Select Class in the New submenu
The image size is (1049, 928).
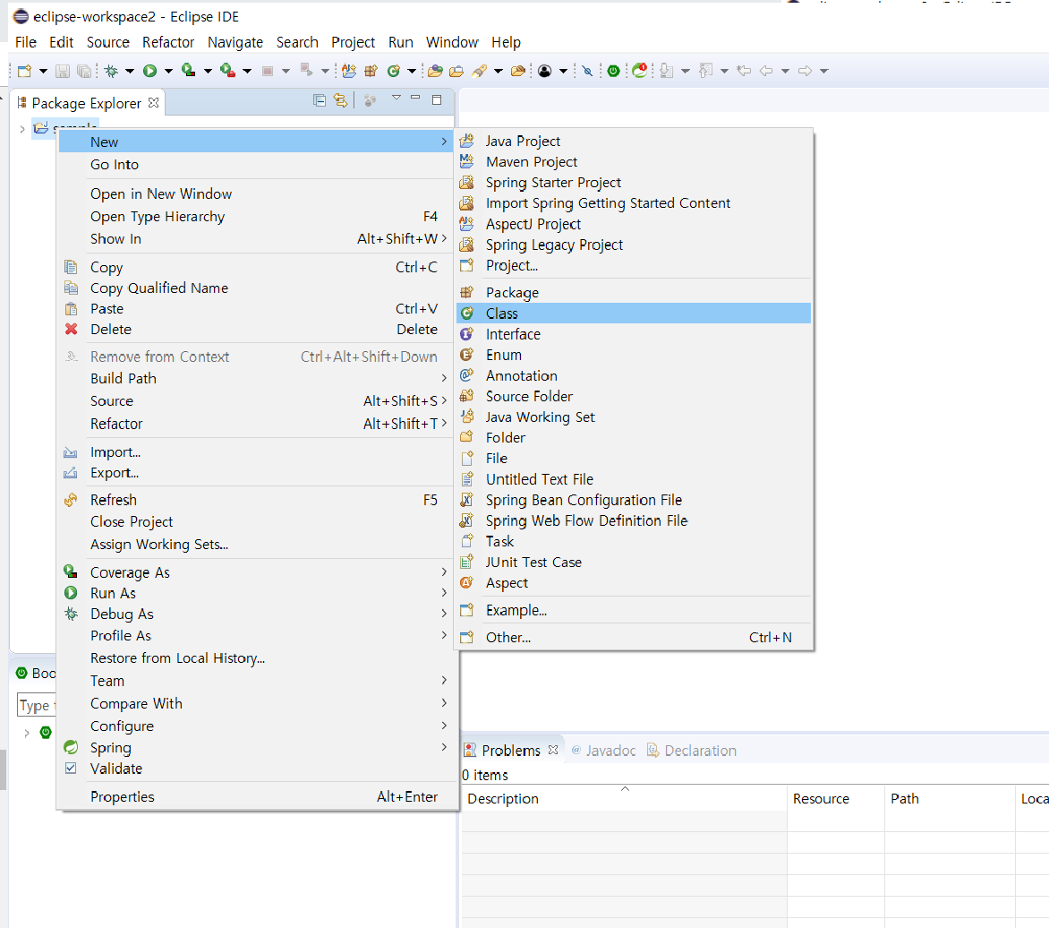pyautogui.click(x=634, y=314)
